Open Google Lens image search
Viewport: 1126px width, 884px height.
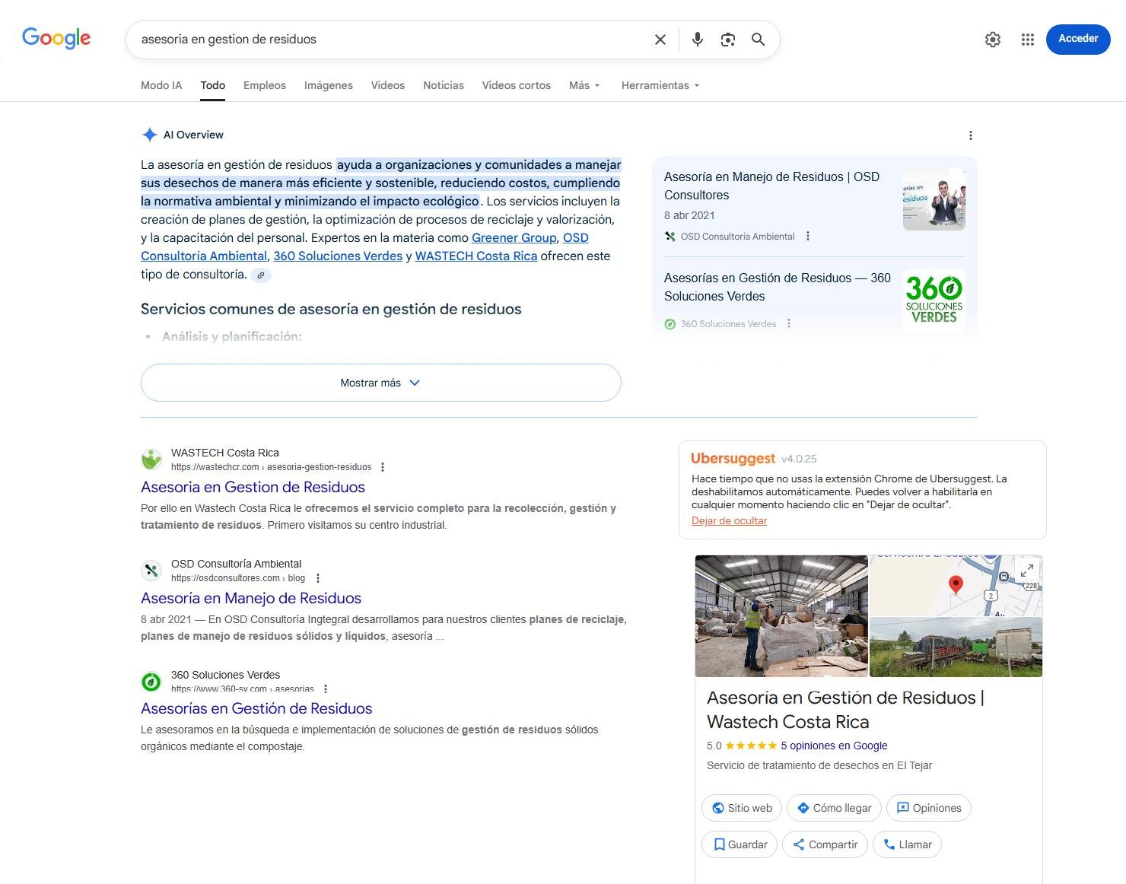point(728,40)
